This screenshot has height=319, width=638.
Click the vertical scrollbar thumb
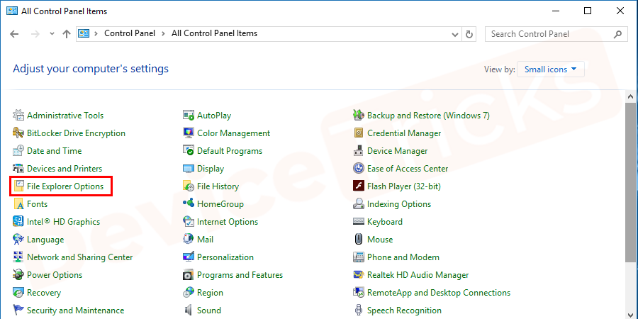pyautogui.click(x=632, y=182)
